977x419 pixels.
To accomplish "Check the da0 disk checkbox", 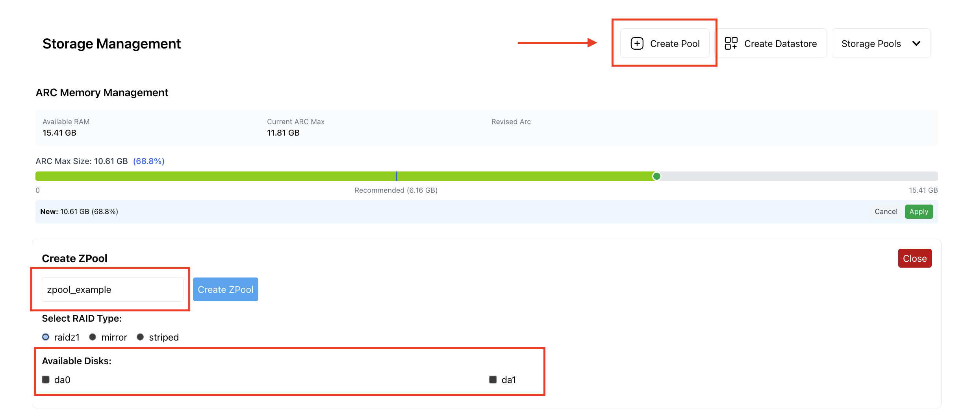I will point(46,380).
